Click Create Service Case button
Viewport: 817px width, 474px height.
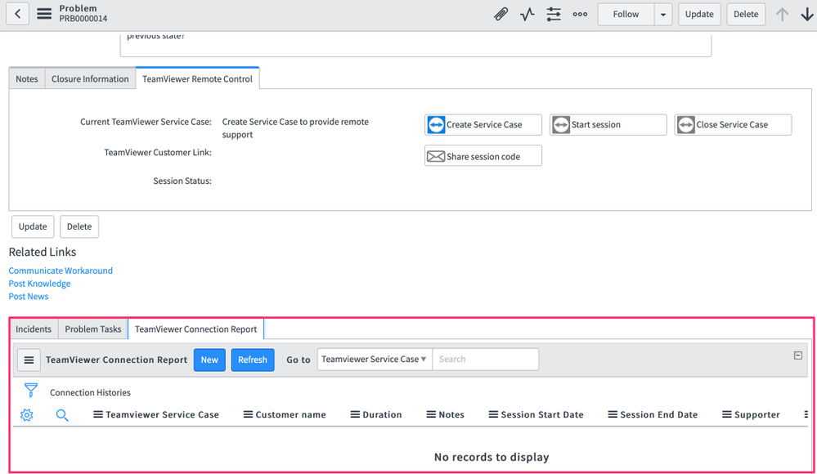coord(483,124)
